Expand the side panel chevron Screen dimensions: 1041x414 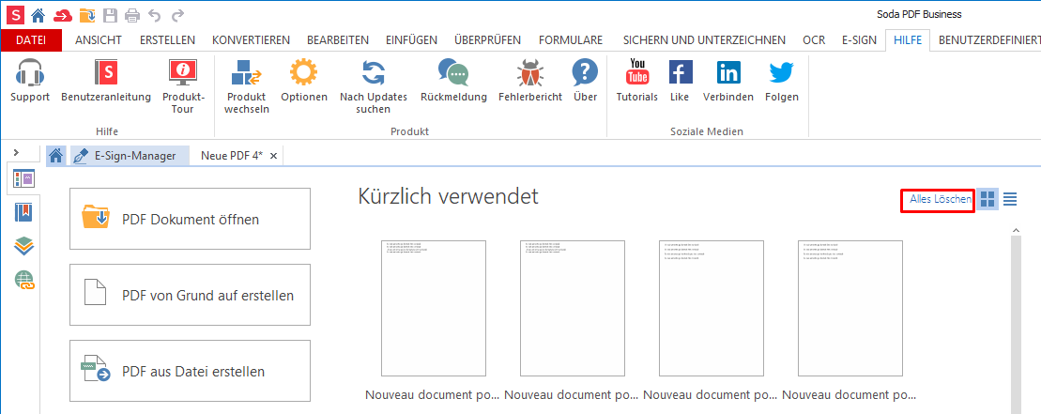[17, 153]
